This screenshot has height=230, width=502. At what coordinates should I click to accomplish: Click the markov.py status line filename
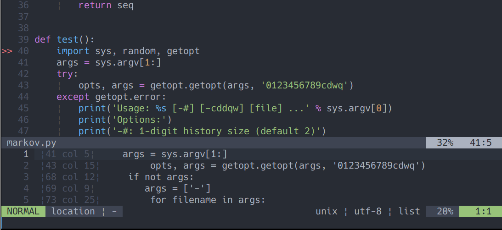click(31, 143)
